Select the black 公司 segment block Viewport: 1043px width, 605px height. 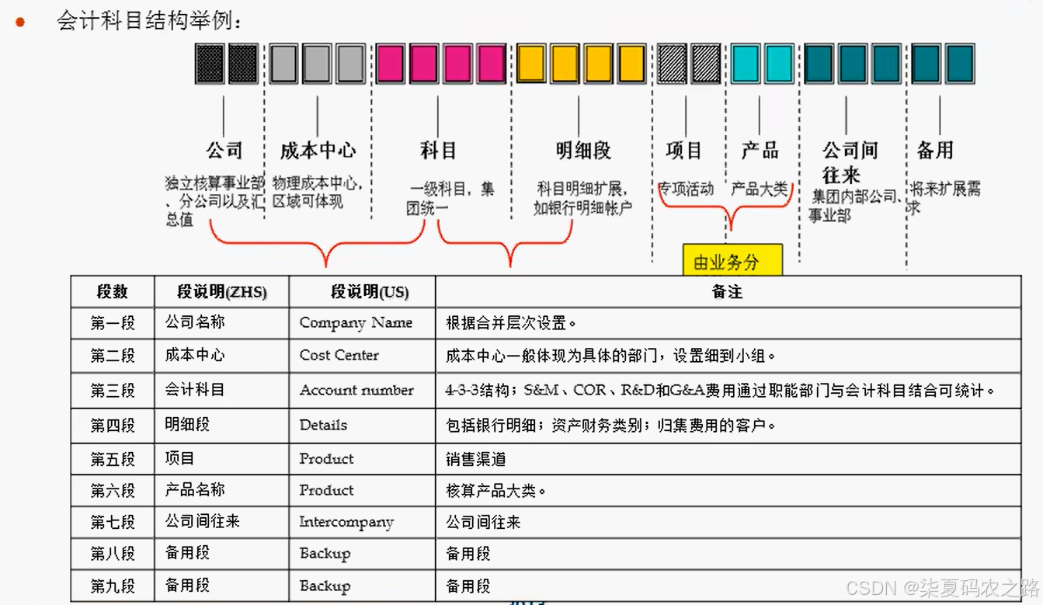[225, 63]
